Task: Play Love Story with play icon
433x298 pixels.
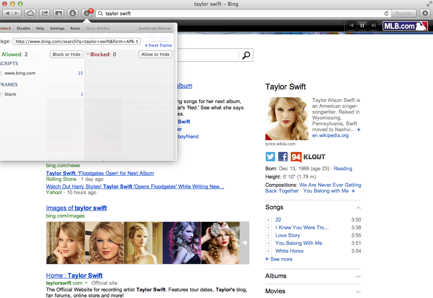Action: tap(268, 236)
